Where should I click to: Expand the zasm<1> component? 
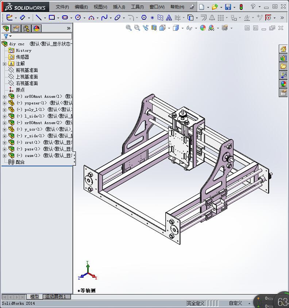coord(4,156)
